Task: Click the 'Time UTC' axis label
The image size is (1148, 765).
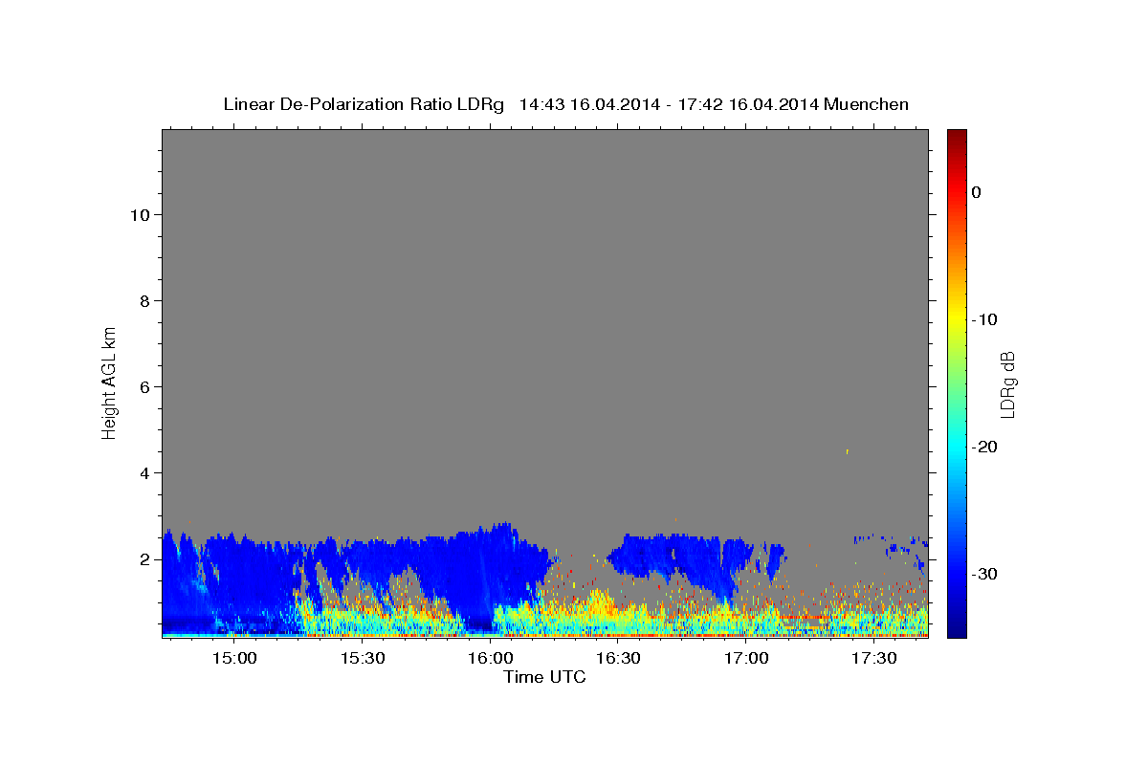Action: pyautogui.click(x=544, y=677)
